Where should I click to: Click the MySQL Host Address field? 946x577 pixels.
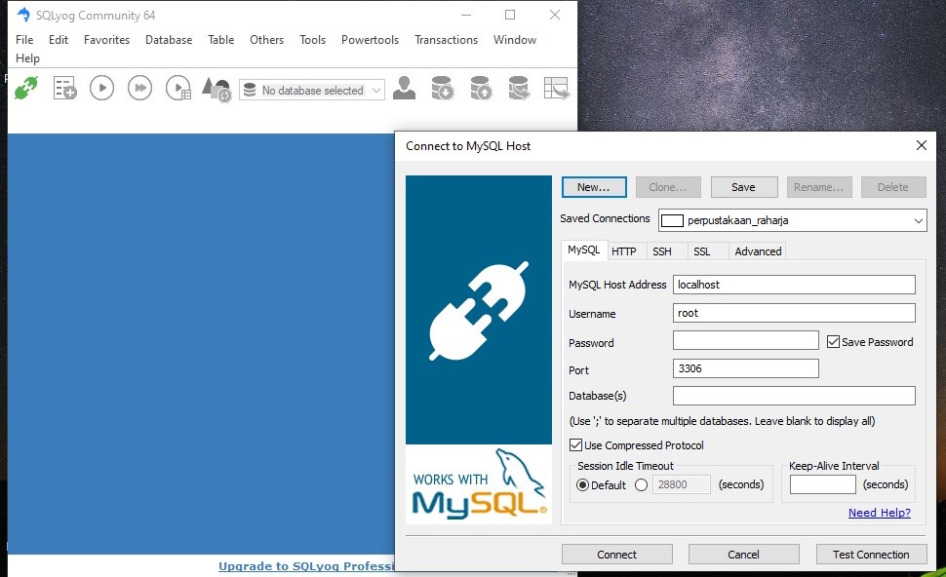click(794, 285)
